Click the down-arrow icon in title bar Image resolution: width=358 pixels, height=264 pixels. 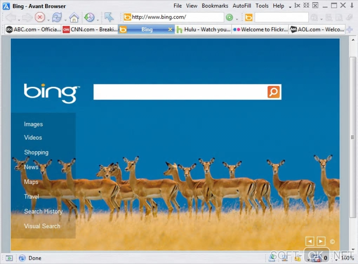[352, 6]
